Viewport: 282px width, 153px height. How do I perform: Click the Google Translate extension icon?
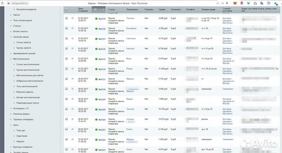(262, 3)
